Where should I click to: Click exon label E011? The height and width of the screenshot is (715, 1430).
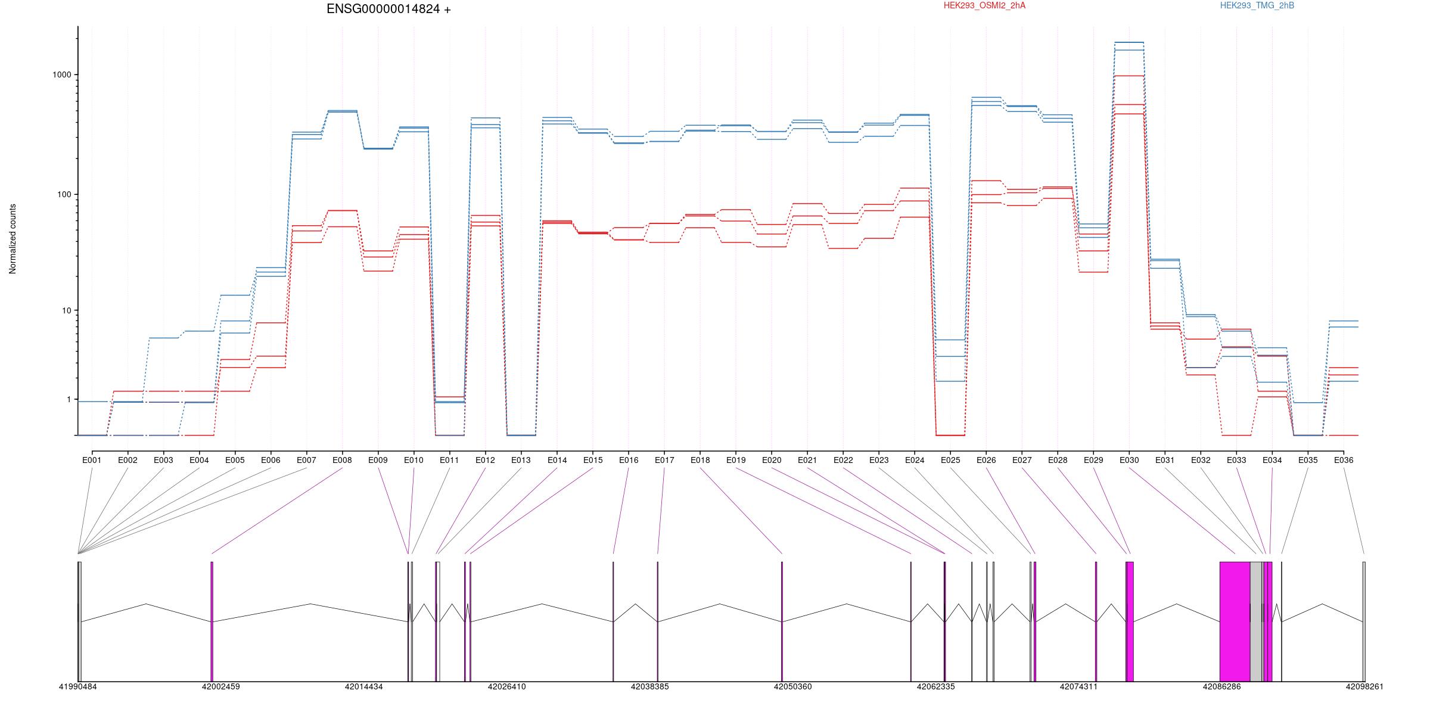tap(449, 460)
